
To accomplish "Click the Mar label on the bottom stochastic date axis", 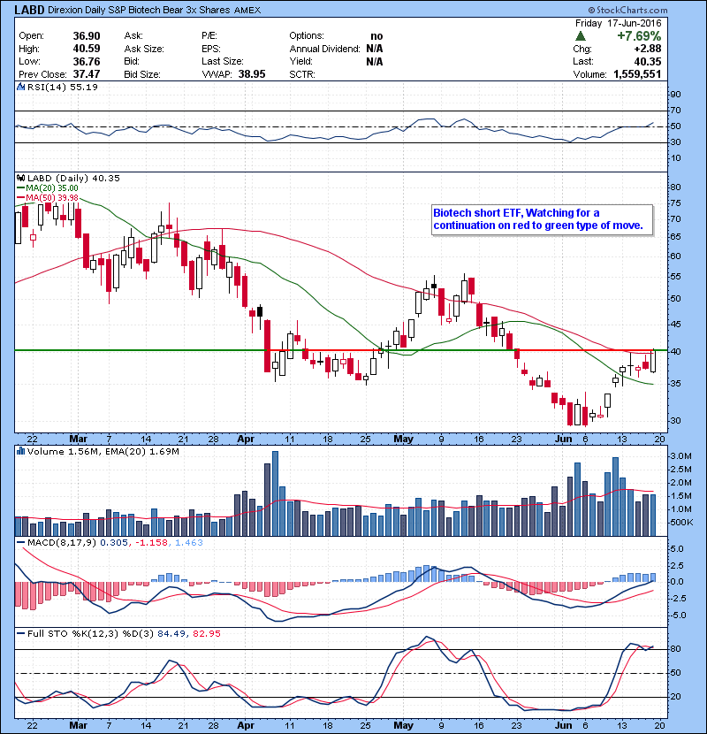I will [x=78, y=725].
